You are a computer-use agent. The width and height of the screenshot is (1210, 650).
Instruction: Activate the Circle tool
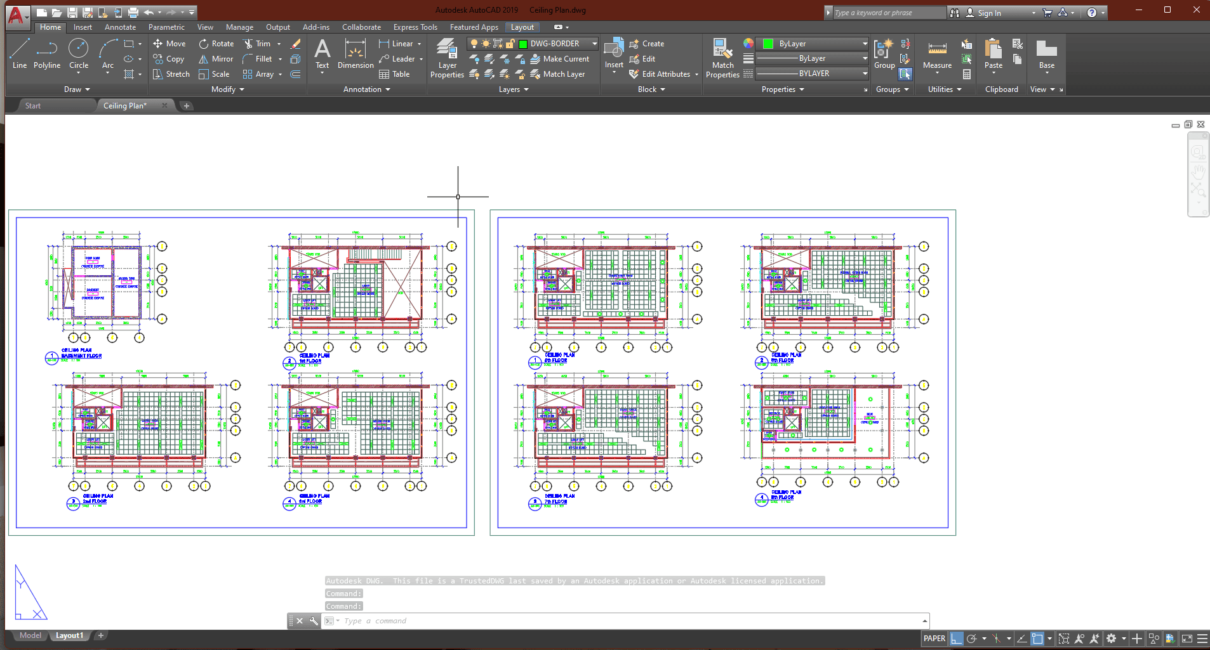tap(79, 54)
